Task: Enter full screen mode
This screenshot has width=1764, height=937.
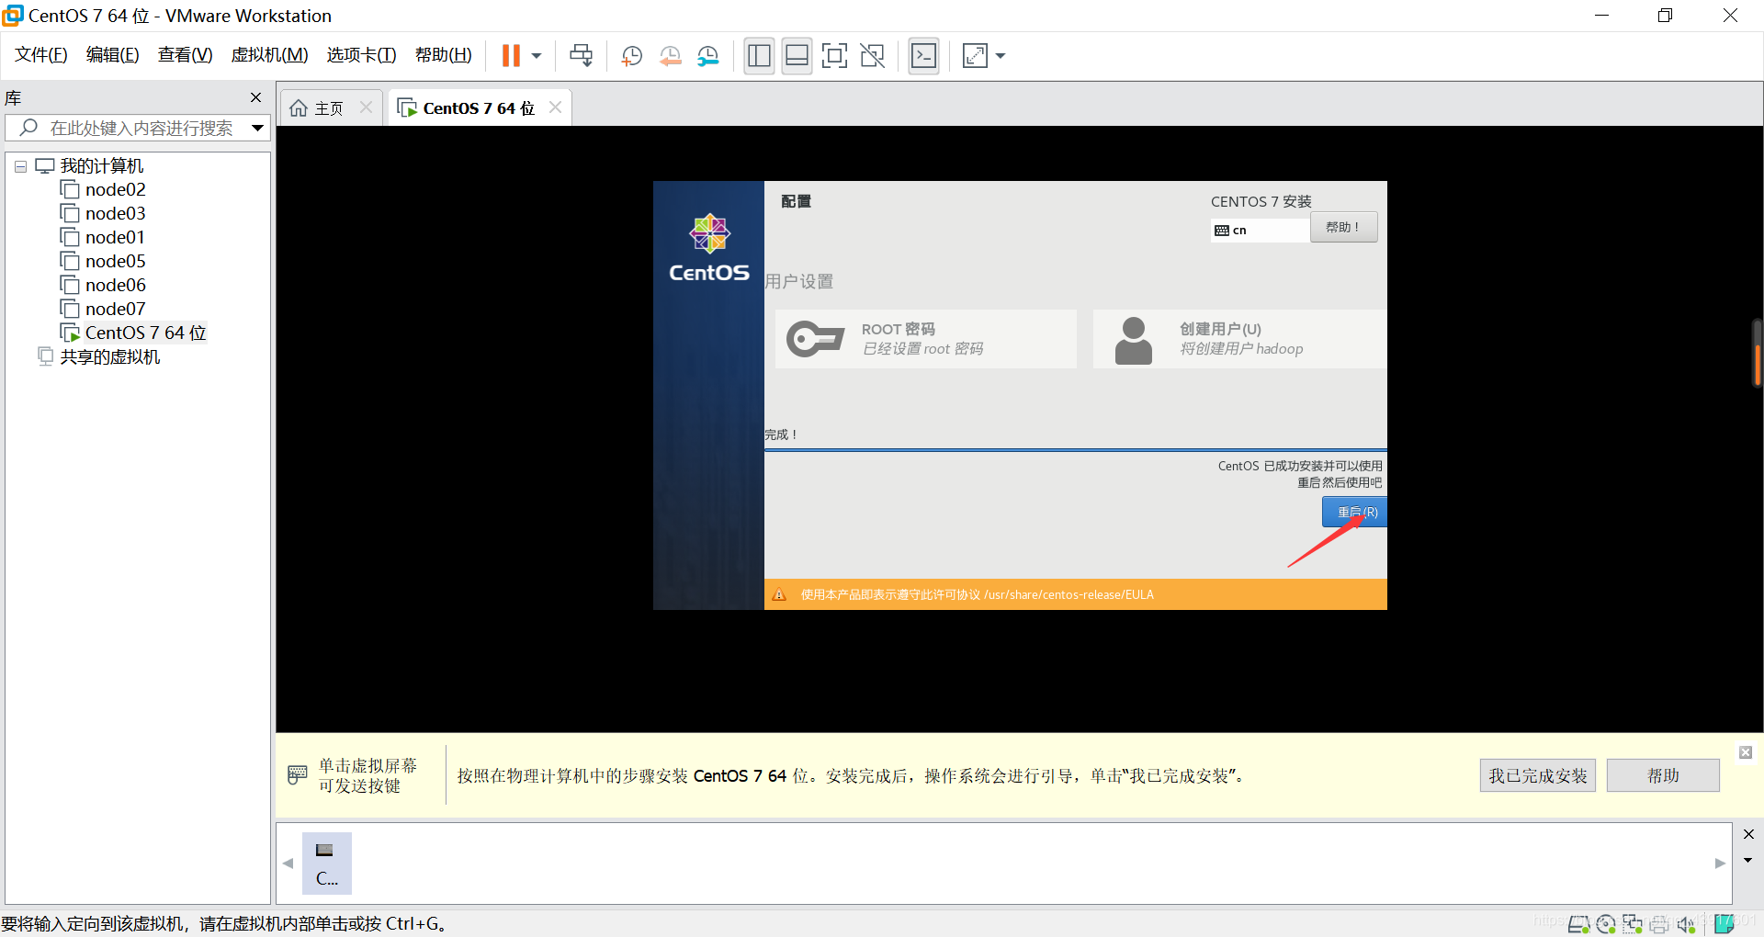Action: pyautogui.click(x=834, y=56)
